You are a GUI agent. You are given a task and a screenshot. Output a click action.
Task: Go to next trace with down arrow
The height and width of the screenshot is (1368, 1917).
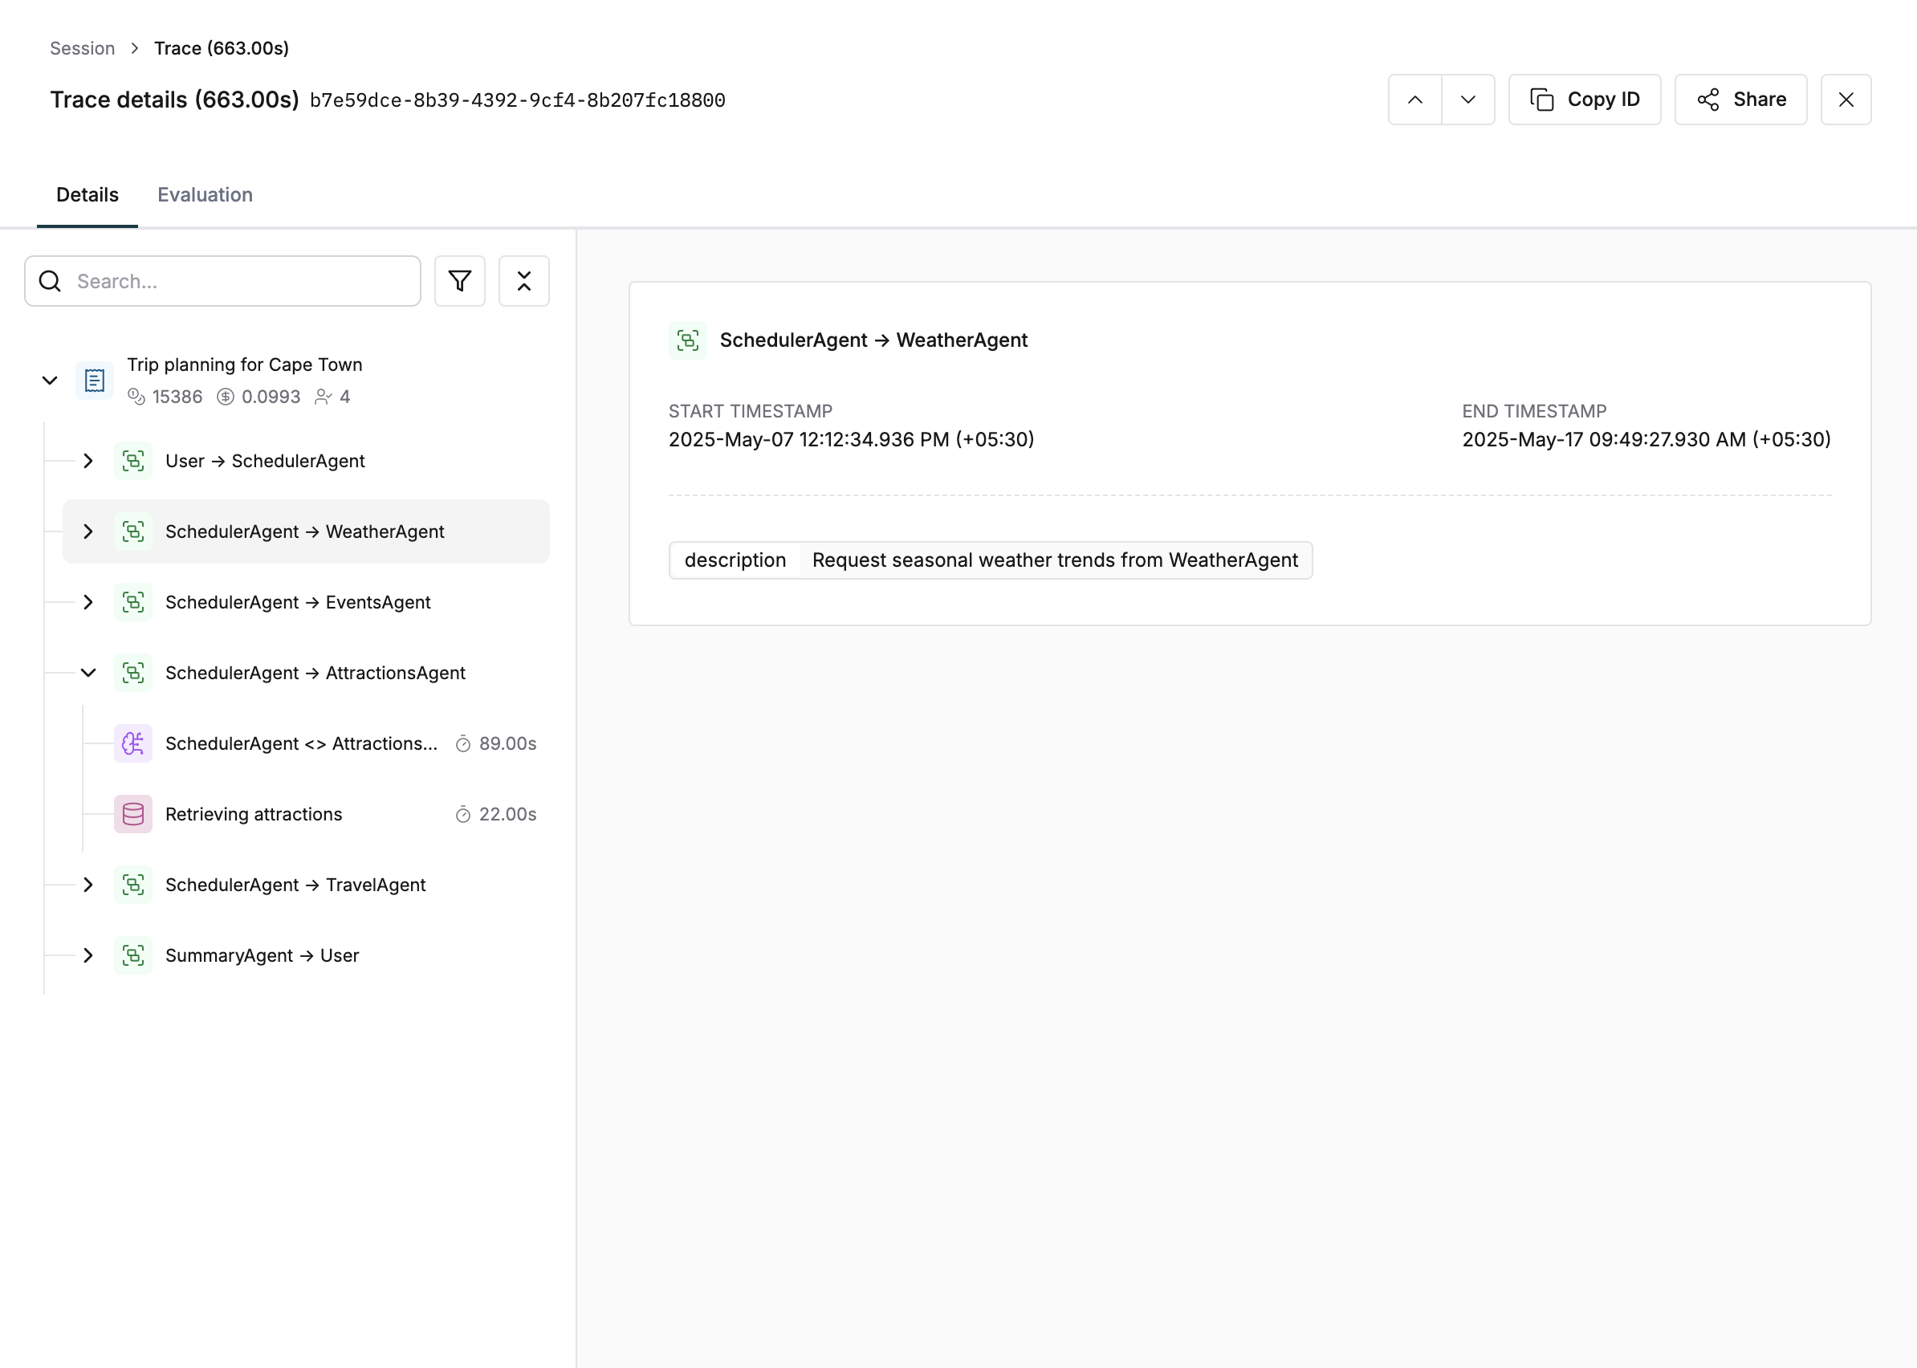pos(1467,100)
